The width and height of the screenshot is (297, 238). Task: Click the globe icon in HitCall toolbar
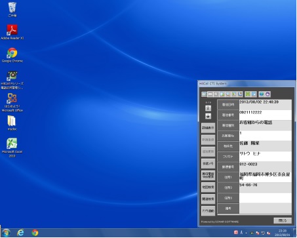pos(262,94)
